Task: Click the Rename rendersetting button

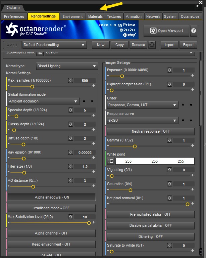Action: pos(138,45)
